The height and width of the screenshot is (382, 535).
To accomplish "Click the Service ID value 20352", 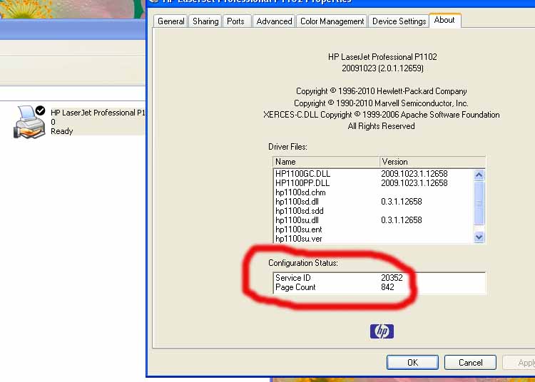I will [392, 278].
